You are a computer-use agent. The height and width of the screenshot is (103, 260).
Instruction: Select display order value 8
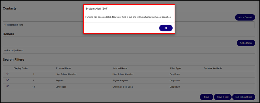pos(34,81)
